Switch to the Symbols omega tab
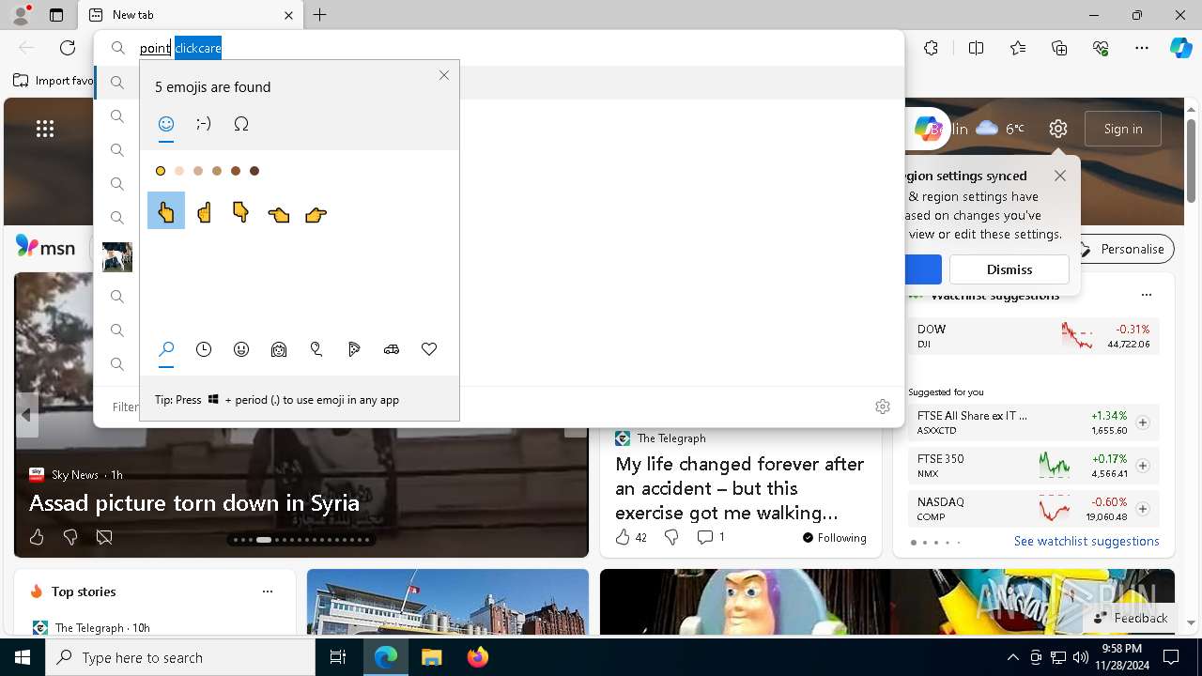The height and width of the screenshot is (676, 1202). (x=241, y=124)
